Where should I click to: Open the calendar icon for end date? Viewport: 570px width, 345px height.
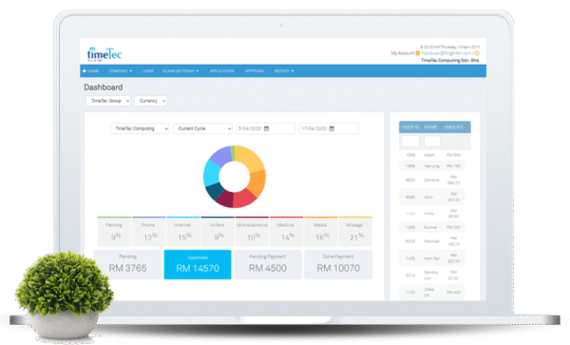point(332,128)
